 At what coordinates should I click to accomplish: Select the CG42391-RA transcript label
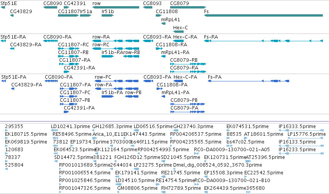(80, 68)
